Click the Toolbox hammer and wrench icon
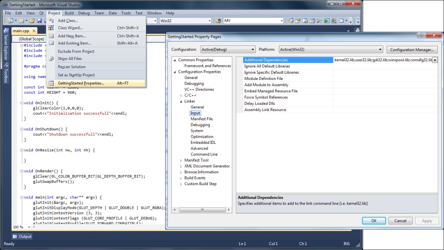The width and height of the screenshot is (444, 250). [319, 21]
